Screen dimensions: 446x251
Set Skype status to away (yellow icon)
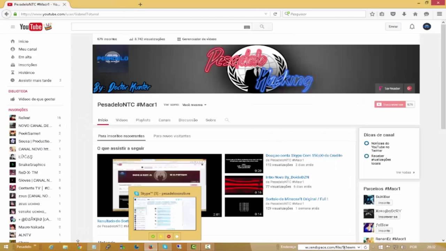161,236
